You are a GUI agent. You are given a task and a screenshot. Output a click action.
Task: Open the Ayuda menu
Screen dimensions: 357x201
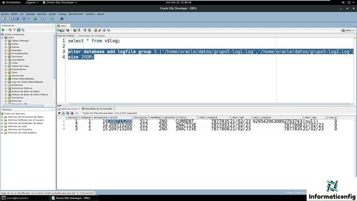[100, 14]
